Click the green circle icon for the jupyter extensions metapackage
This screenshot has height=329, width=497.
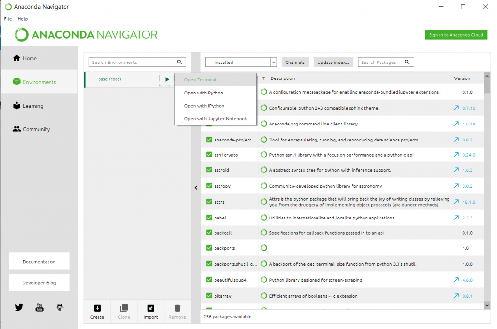click(x=264, y=92)
